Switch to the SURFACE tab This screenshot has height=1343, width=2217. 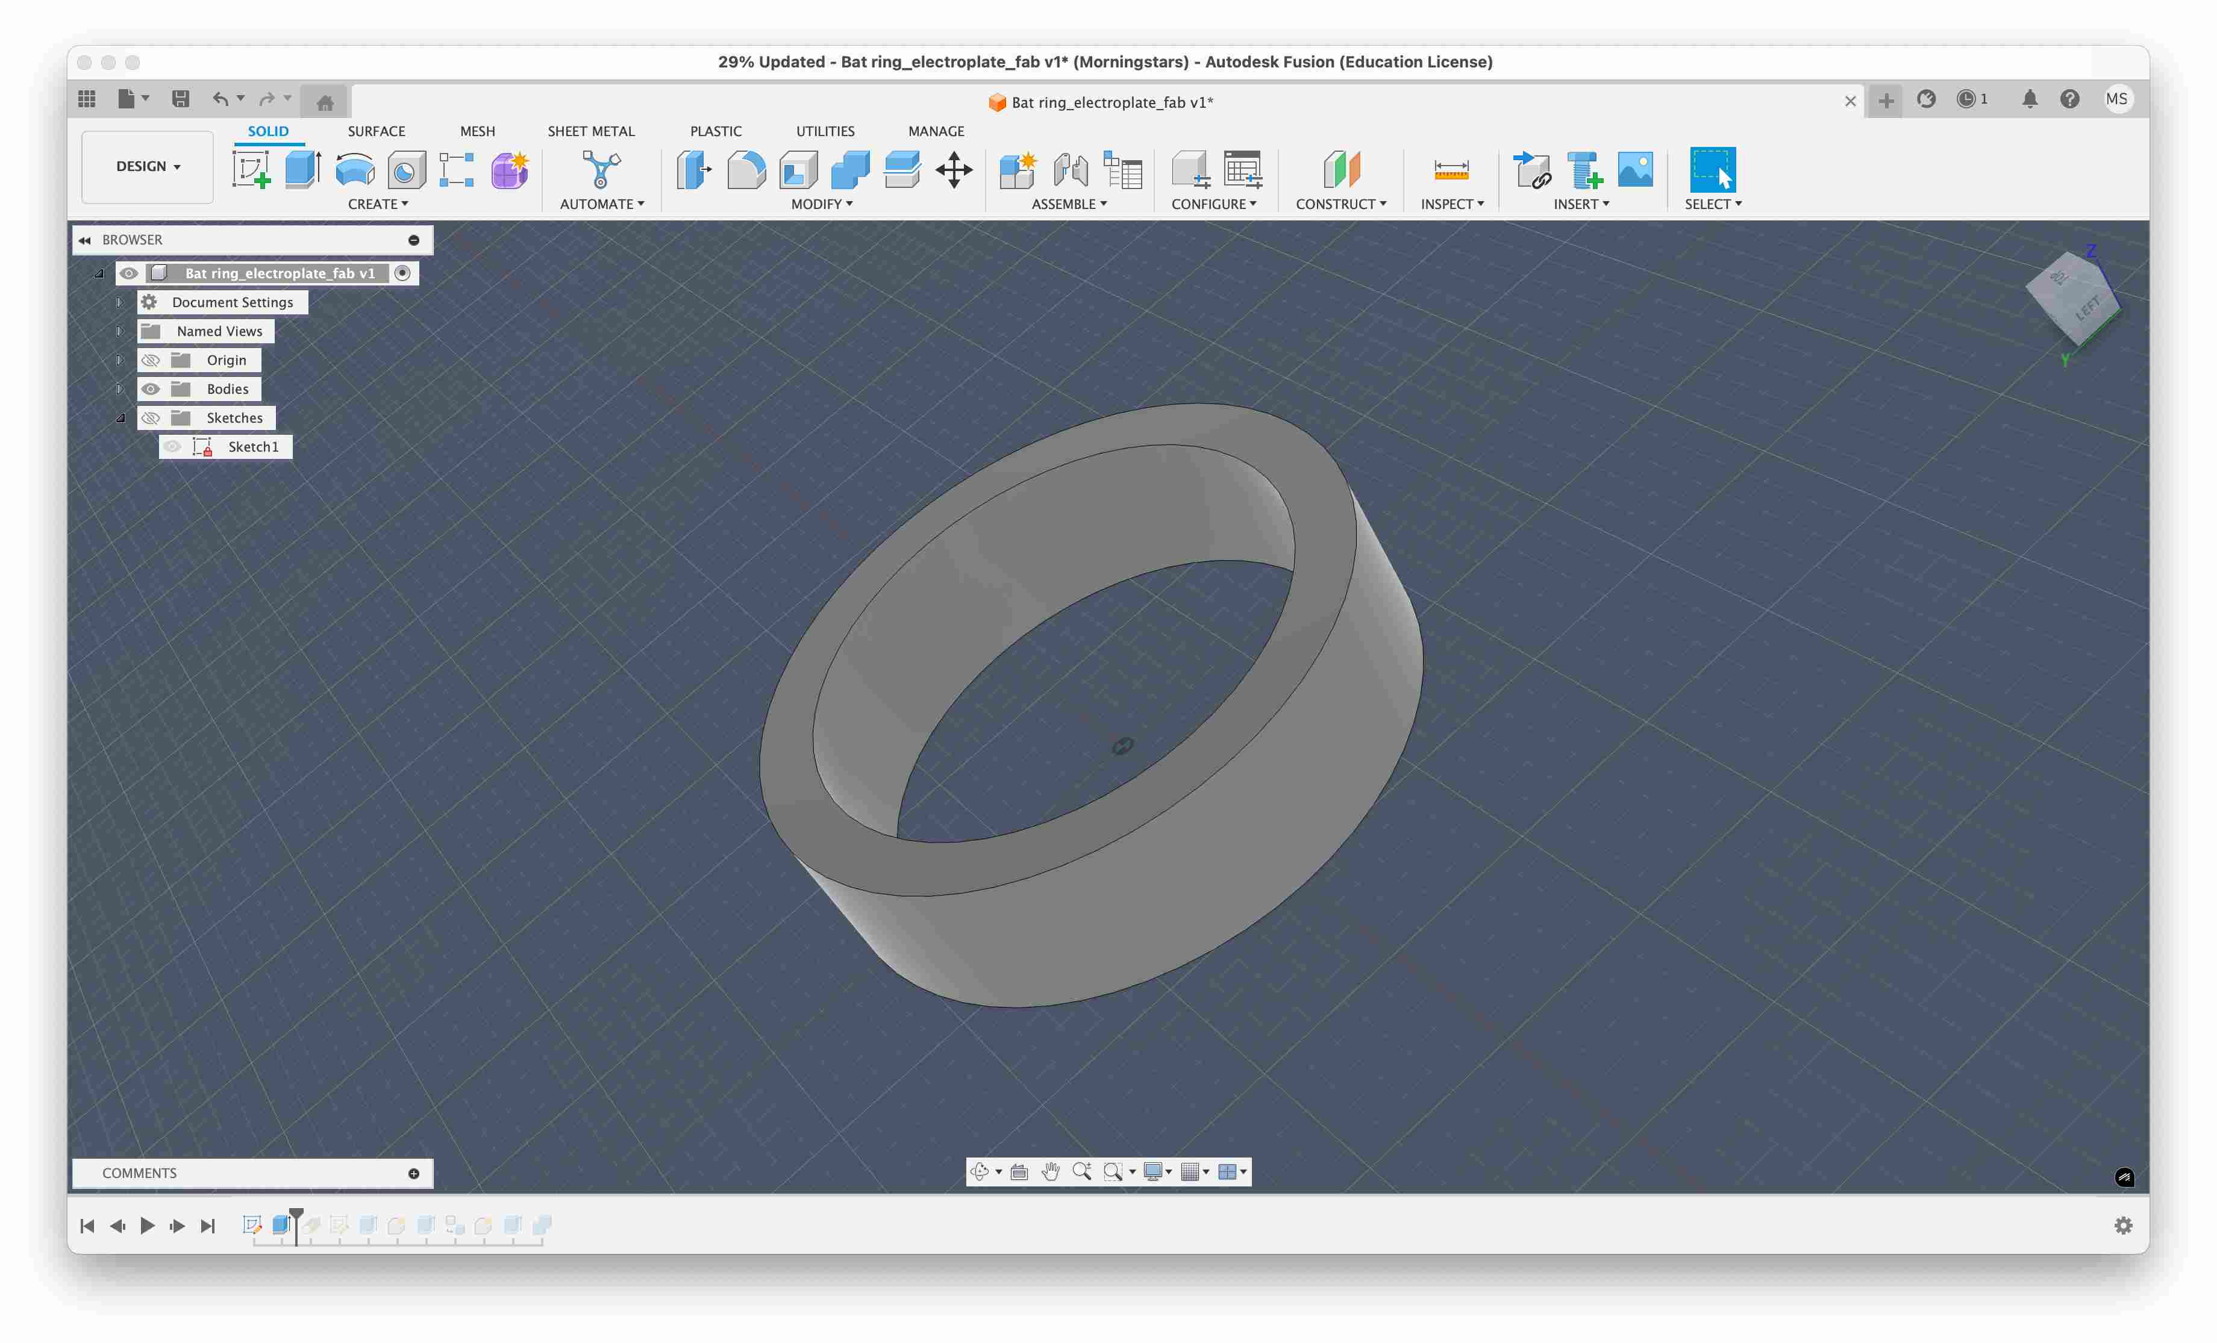click(x=376, y=131)
